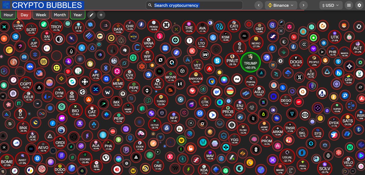
Task: Open settings with the gear icon
Action: 359,5
